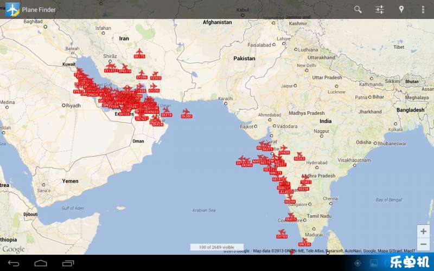Select the EK763 plane marker
434x271 pixels.
coord(141,117)
